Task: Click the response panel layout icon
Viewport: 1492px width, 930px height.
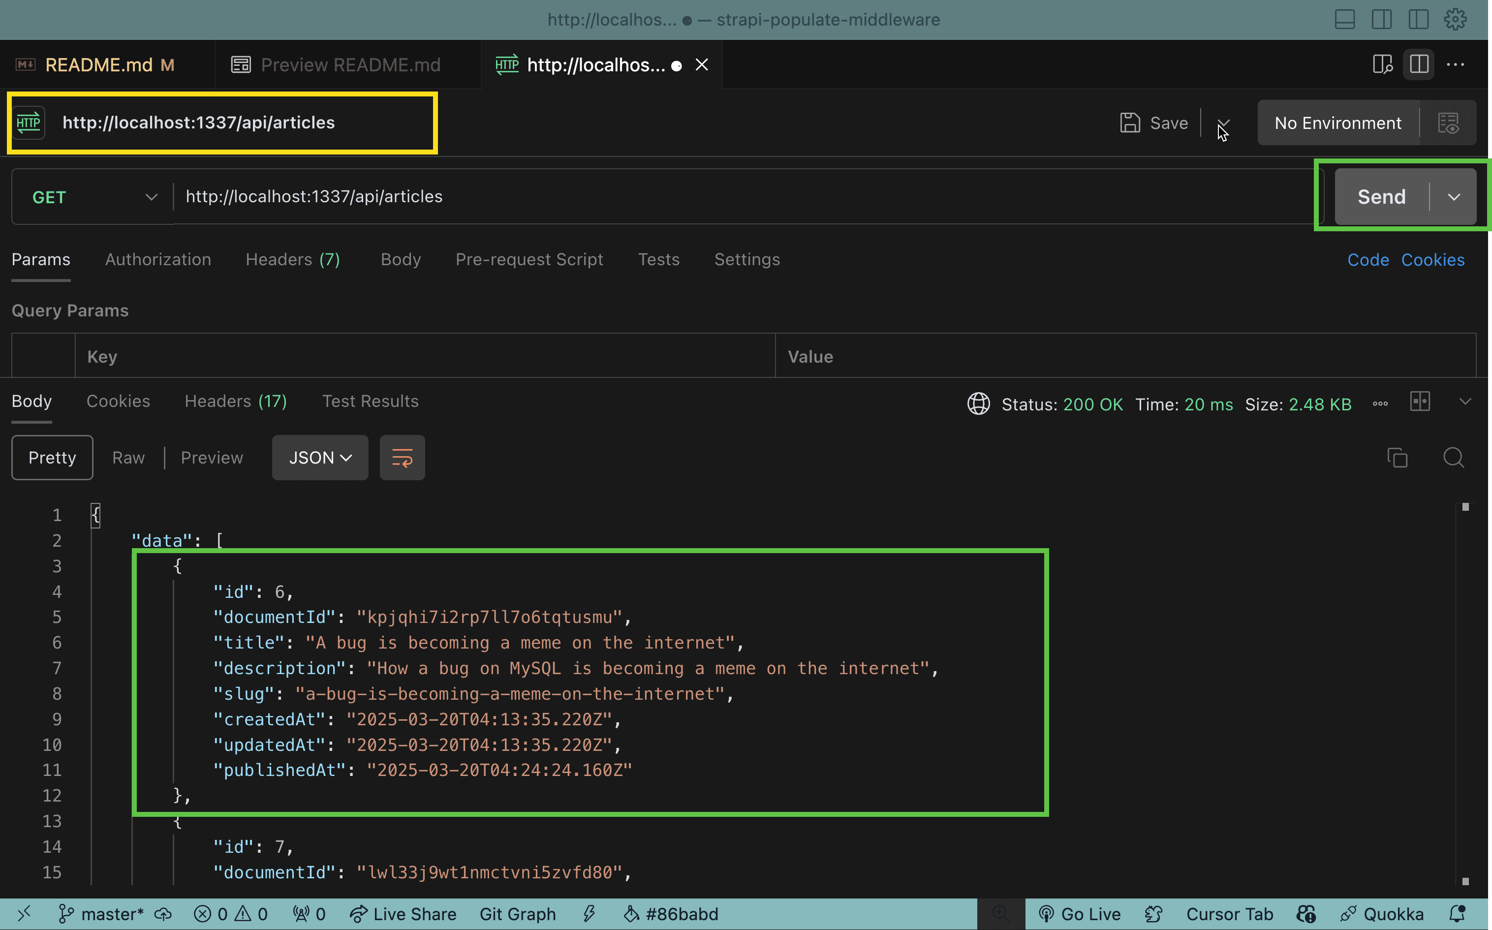Action: pyautogui.click(x=1420, y=402)
